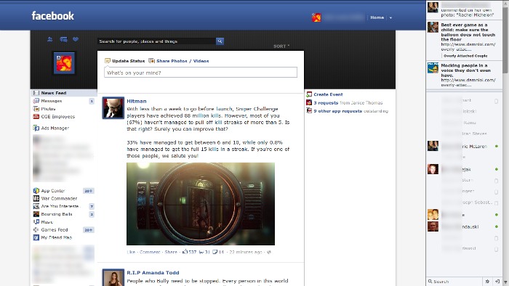Click the Hitman page avatar
Viewport: 509px width, 286px height.
click(x=113, y=108)
